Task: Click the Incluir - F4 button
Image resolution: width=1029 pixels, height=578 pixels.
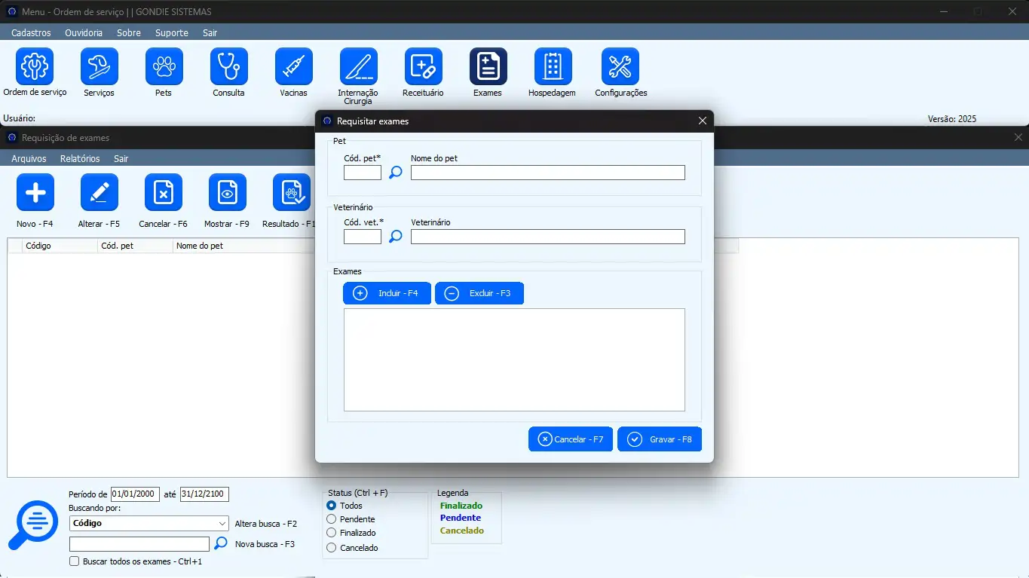Action: pyautogui.click(x=387, y=293)
